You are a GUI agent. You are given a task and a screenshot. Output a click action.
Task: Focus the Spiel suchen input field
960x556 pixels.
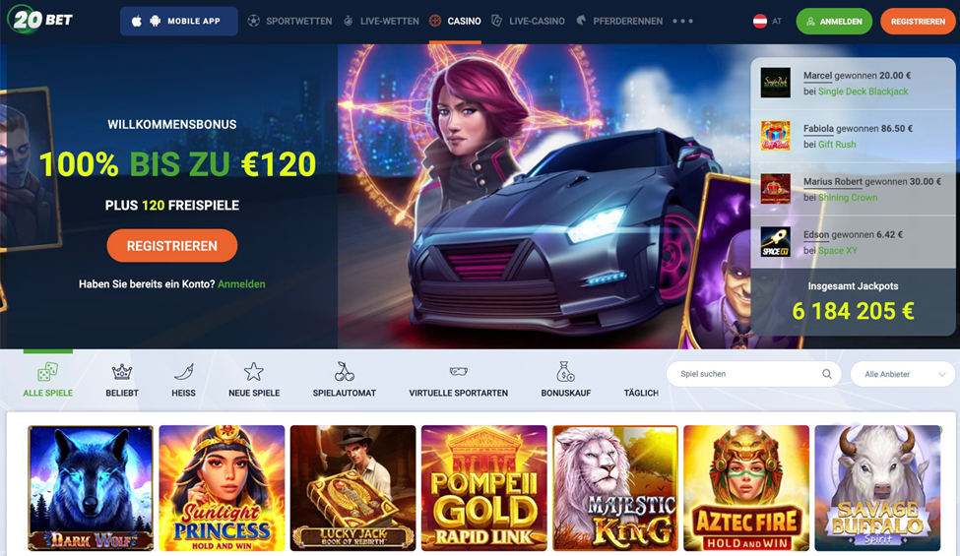(x=749, y=374)
